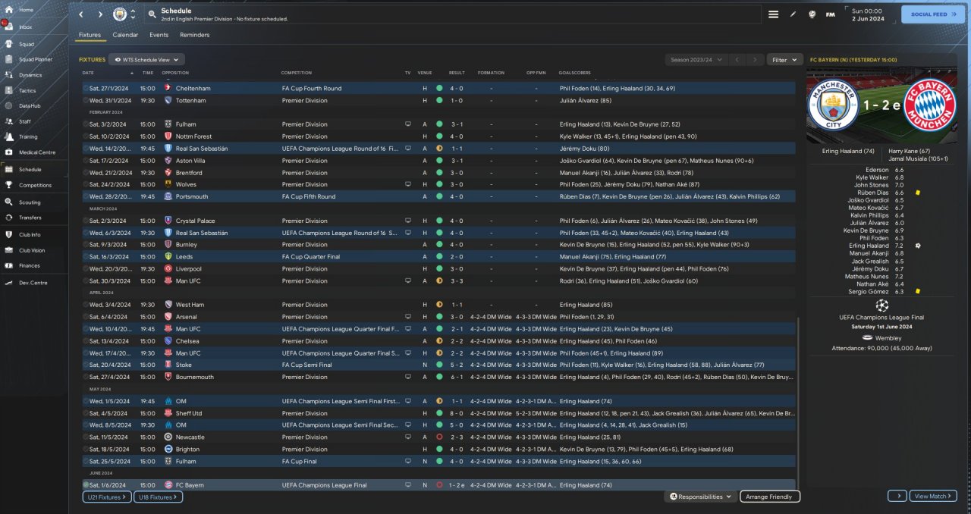The height and width of the screenshot is (514, 971).
Task: Open the Medical Centre
Action: [33, 152]
